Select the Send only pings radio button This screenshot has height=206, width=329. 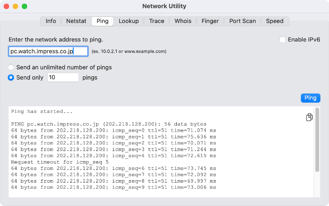[x=11, y=78]
